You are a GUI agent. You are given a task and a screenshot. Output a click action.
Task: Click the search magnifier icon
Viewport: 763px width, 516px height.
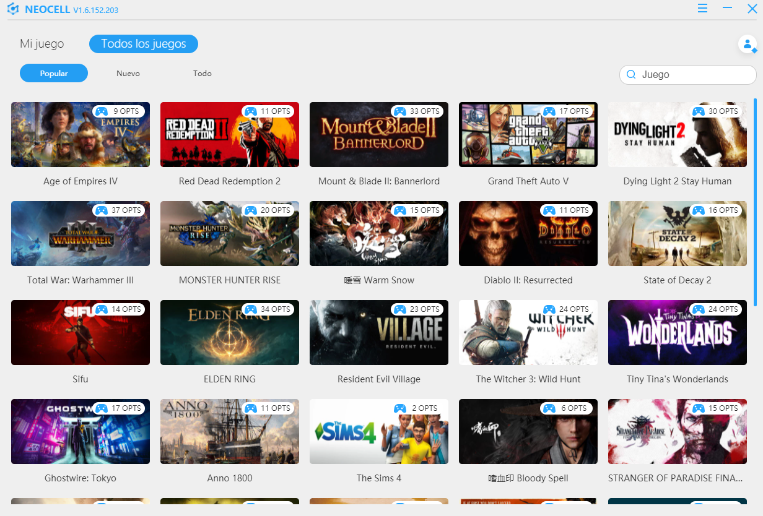click(x=631, y=74)
